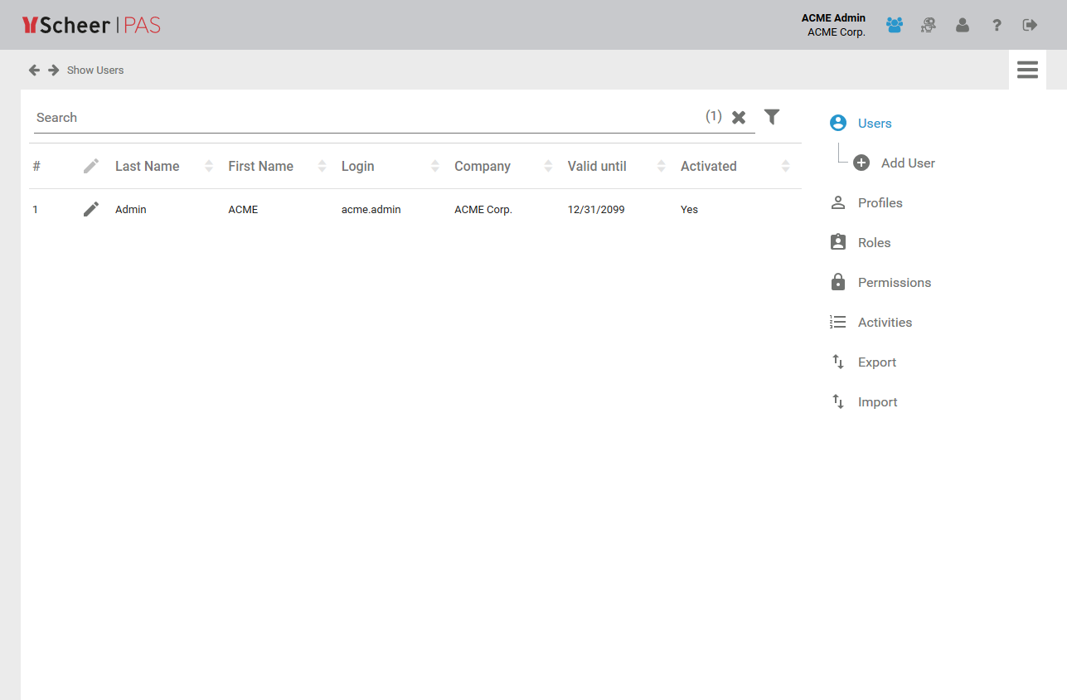Log out with the exit icon
Screen dimensions: 1067x700
1030,25
